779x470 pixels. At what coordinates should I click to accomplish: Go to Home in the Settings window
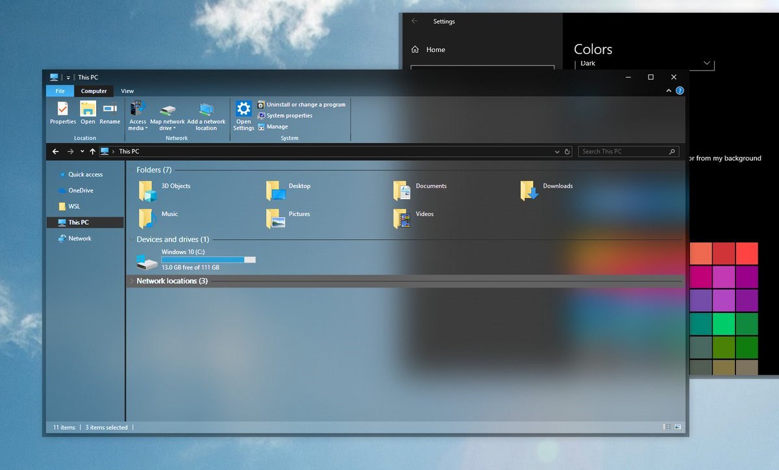436,49
